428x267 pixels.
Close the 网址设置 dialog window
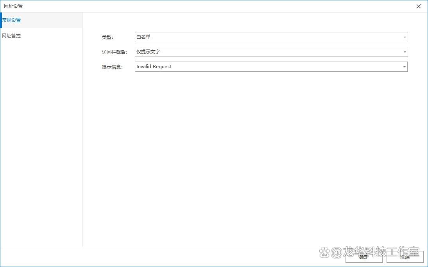419,6
